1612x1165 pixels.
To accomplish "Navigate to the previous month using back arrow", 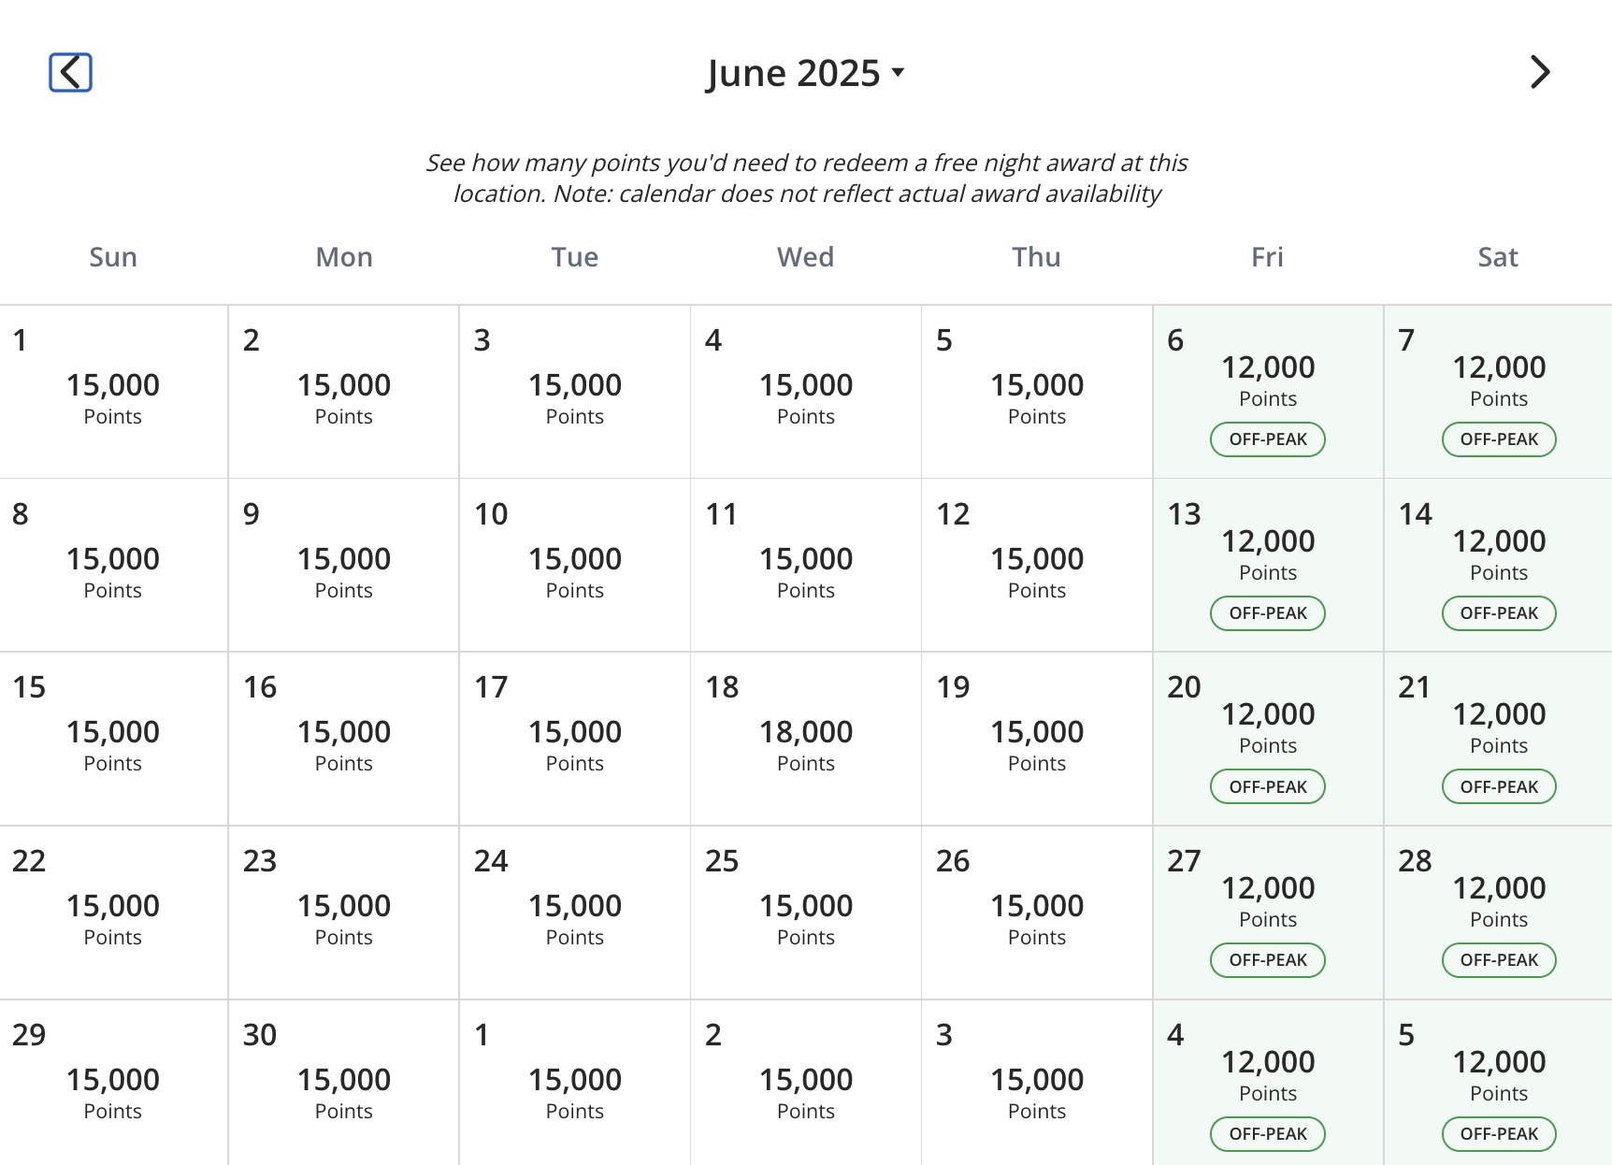I will coord(68,72).
